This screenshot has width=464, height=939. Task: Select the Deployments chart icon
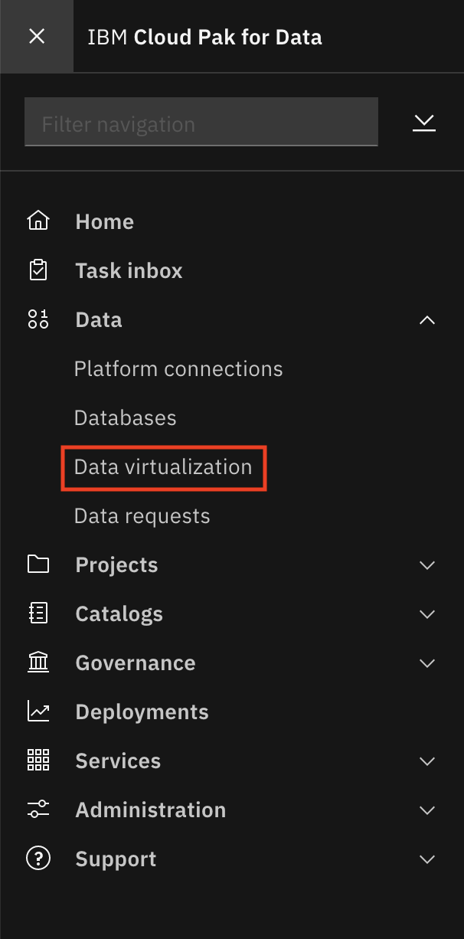(38, 712)
